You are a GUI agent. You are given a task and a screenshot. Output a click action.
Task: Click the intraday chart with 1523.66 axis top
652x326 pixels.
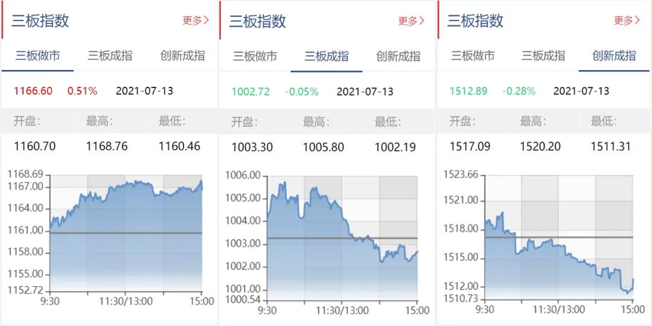coord(558,235)
